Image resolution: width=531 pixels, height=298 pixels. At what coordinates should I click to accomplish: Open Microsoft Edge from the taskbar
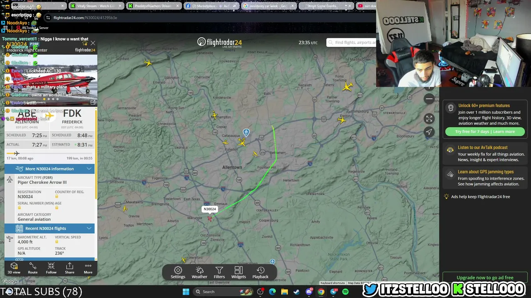point(273,292)
